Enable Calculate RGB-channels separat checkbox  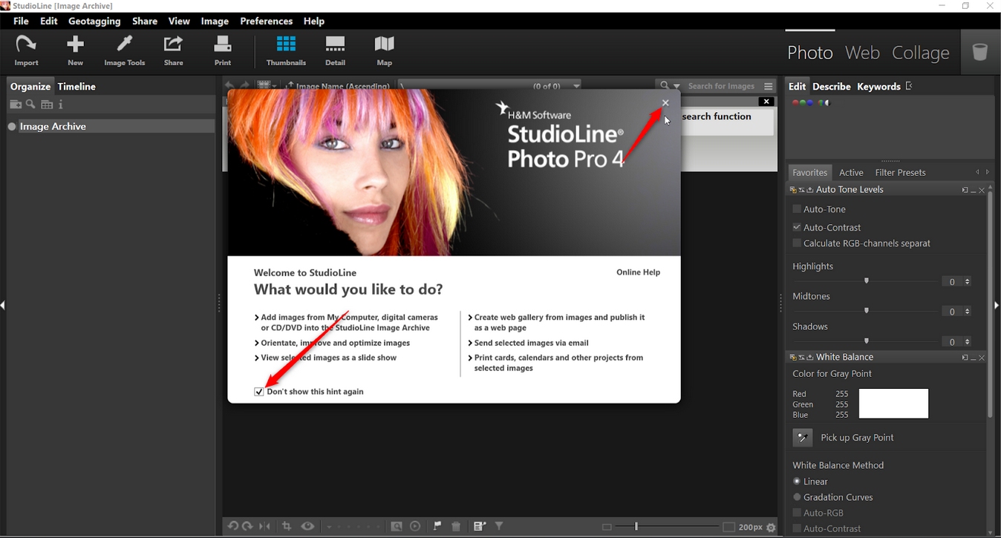pyautogui.click(x=797, y=243)
